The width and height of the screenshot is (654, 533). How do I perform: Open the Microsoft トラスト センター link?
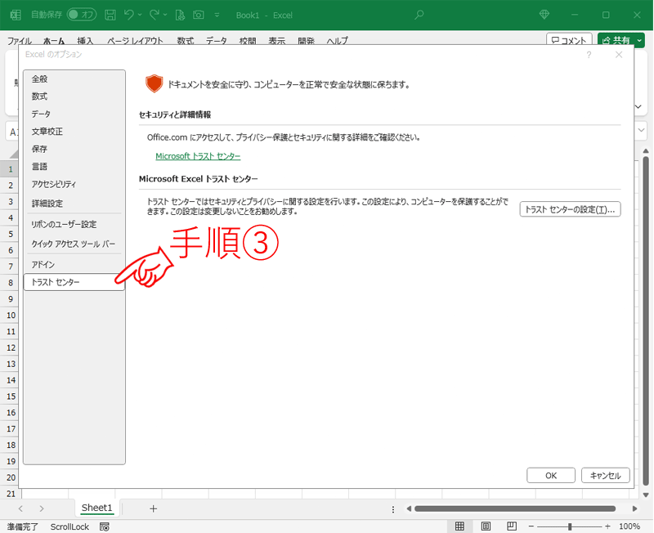(x=198, y=156)
